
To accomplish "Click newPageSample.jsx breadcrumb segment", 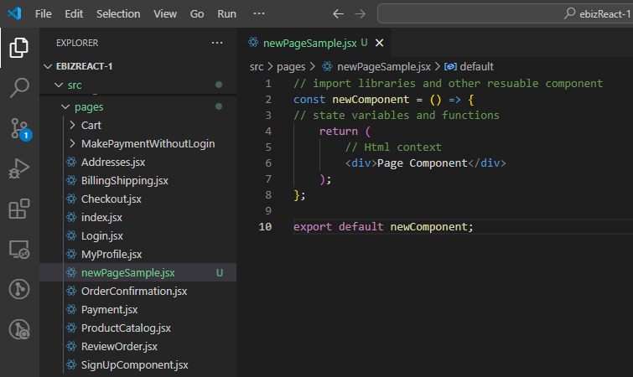I will [383, 66].
